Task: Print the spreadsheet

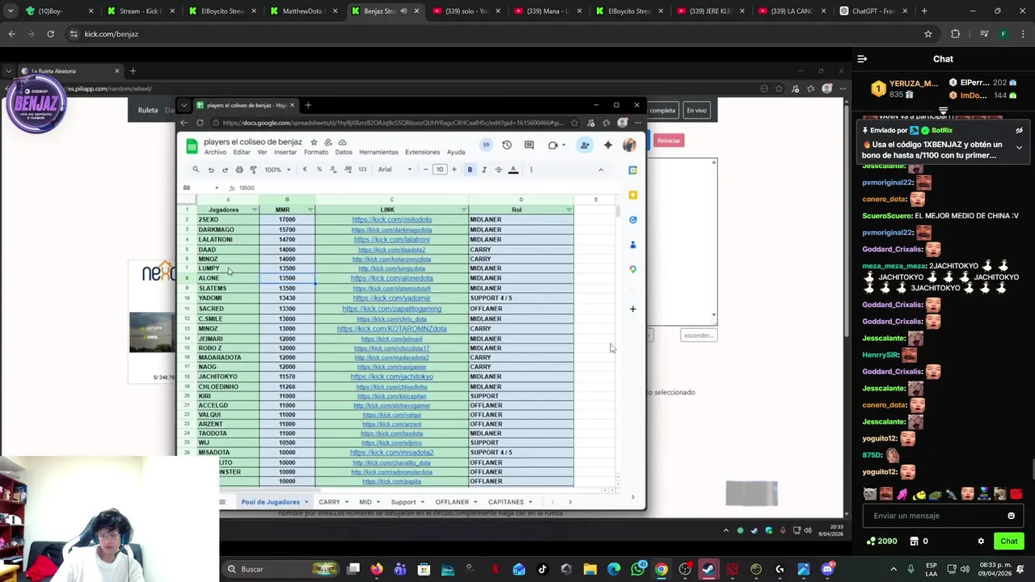Action: coord(239,170)
